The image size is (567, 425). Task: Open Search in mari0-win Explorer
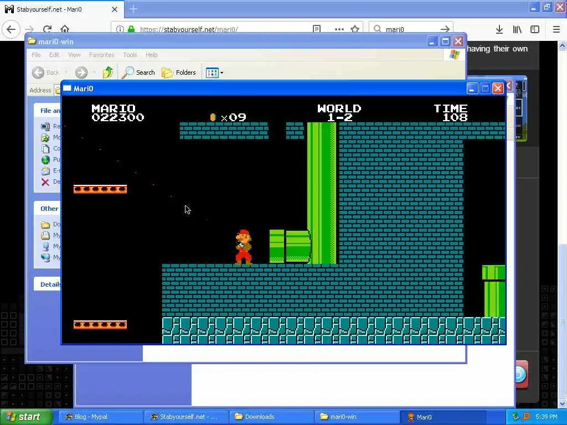[138, 72]
